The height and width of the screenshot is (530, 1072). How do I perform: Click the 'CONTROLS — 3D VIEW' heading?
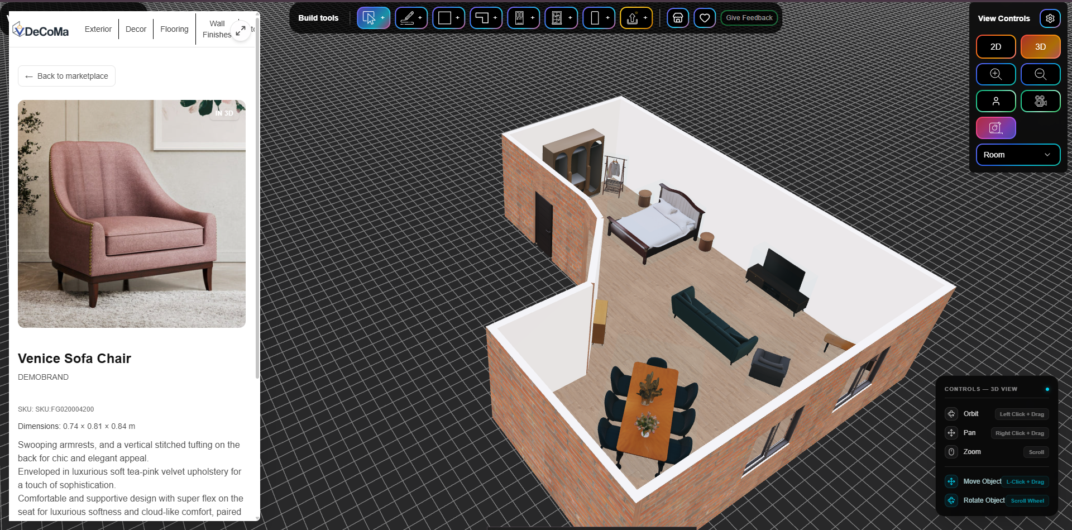980,389
